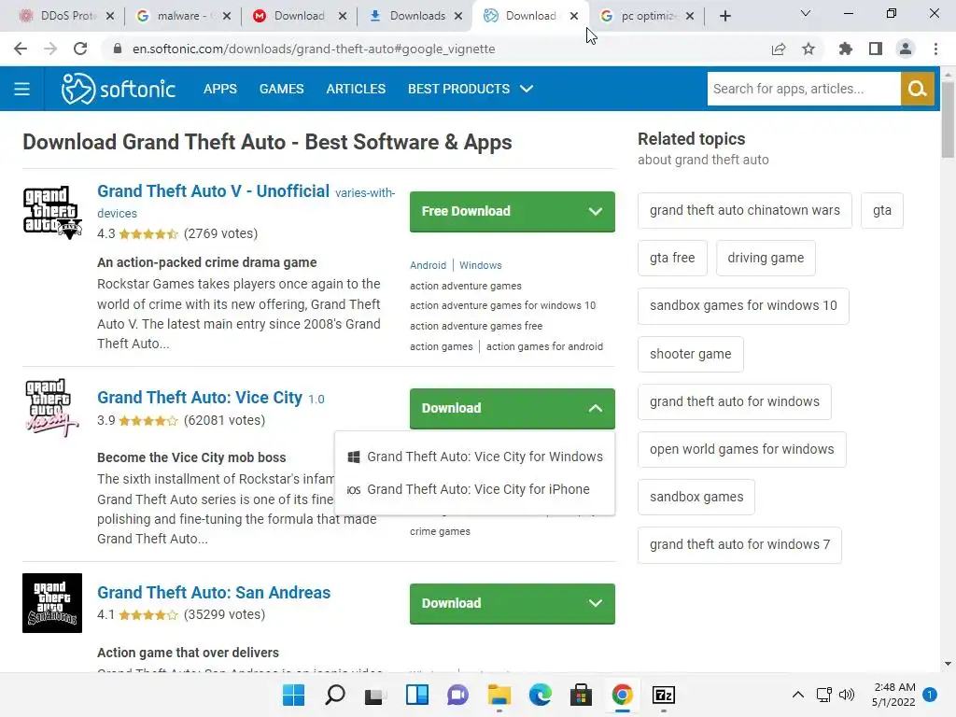Click the driving game topic

pyautogui.click(x=766, y=258)
